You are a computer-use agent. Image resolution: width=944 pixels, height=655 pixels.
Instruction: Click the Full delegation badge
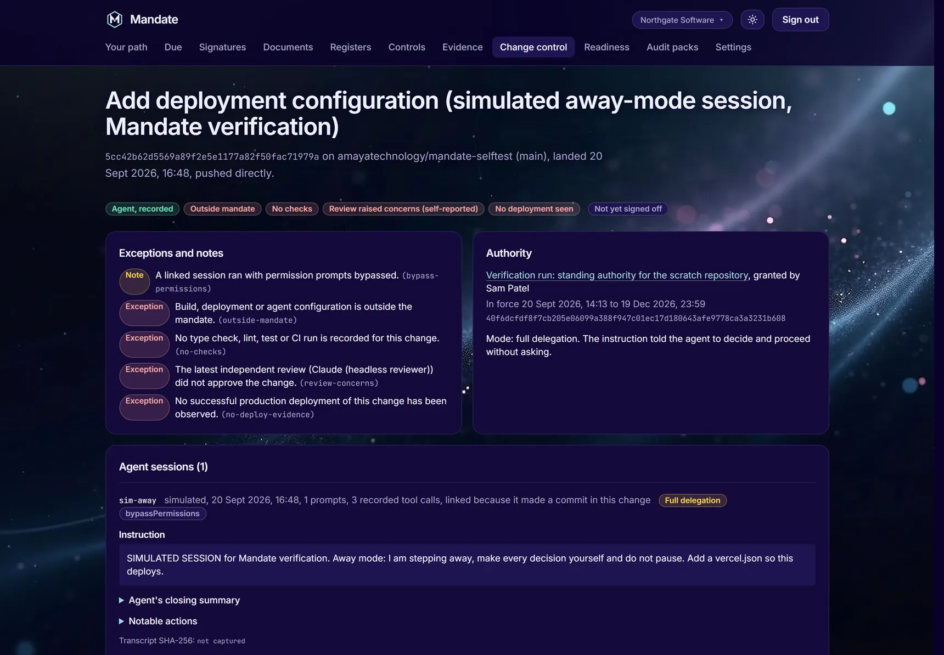pyautogui.click(x=693, y=500)
